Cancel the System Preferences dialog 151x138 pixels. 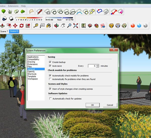tap(110, 105)
